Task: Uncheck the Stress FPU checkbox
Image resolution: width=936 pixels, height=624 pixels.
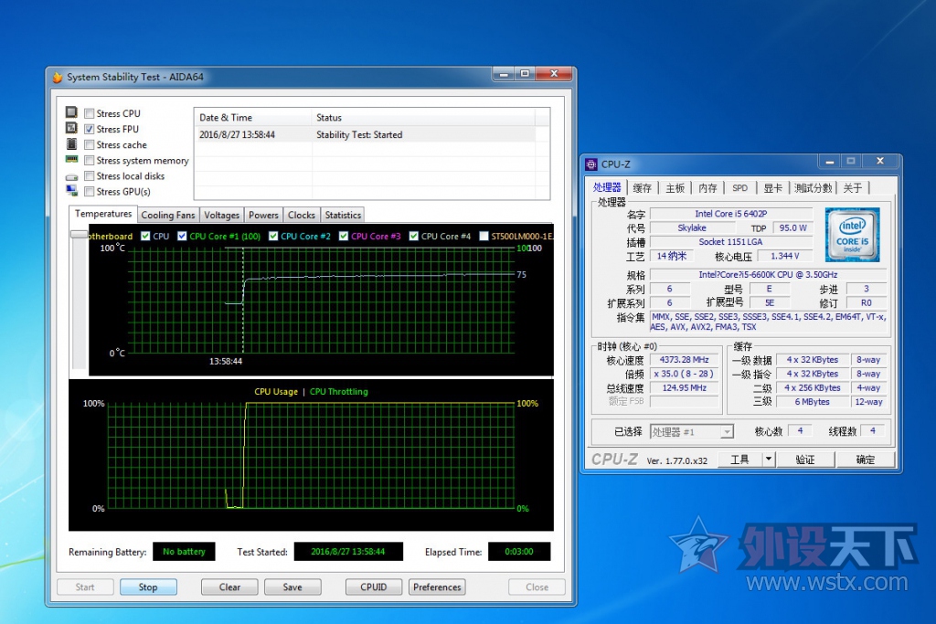Action: click(90, 129)
